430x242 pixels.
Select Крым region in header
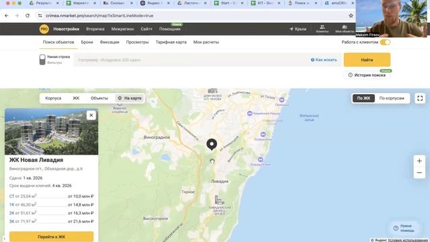pos(298,29)
